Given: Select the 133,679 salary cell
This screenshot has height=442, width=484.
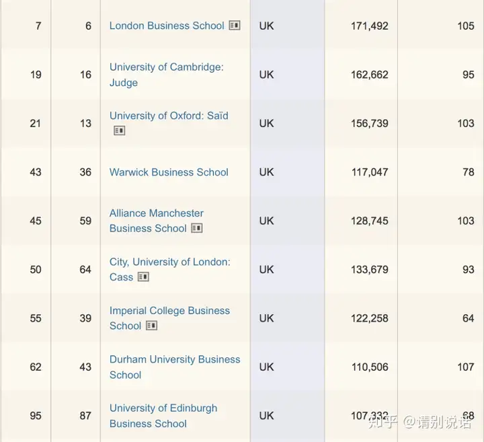Looking at the screenshot, I should pyautogui.click(x=369, y=270).
